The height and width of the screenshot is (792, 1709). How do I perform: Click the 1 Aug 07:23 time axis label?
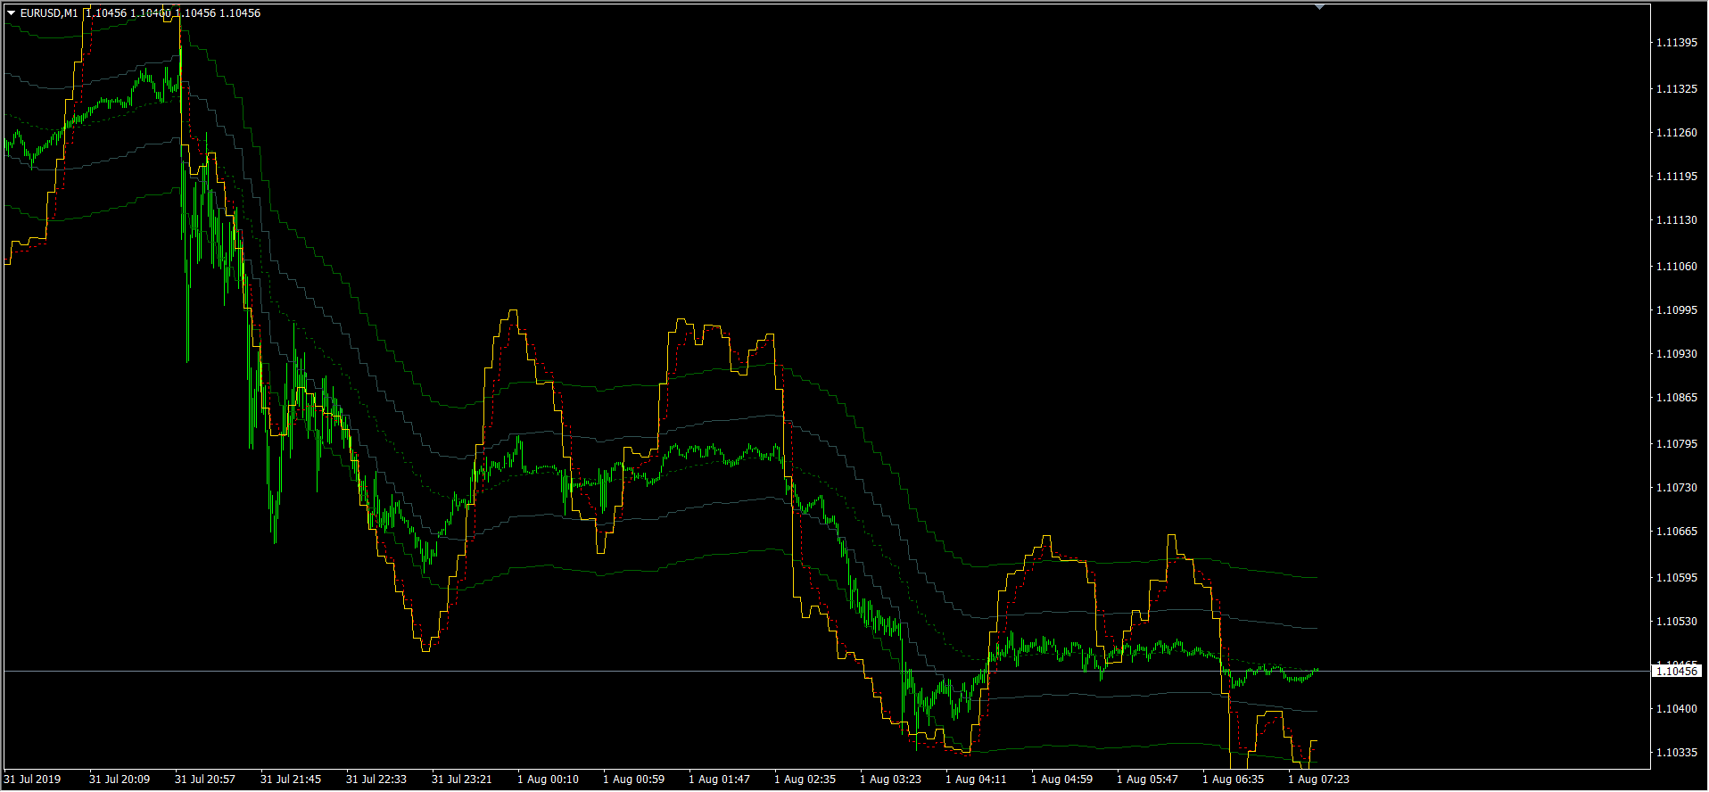point(1319,780)
